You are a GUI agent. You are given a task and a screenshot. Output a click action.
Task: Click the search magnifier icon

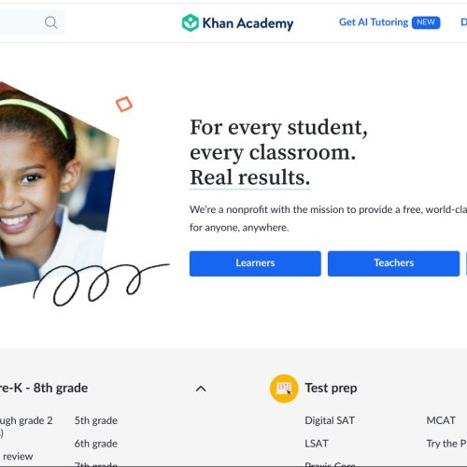(51, 22)
